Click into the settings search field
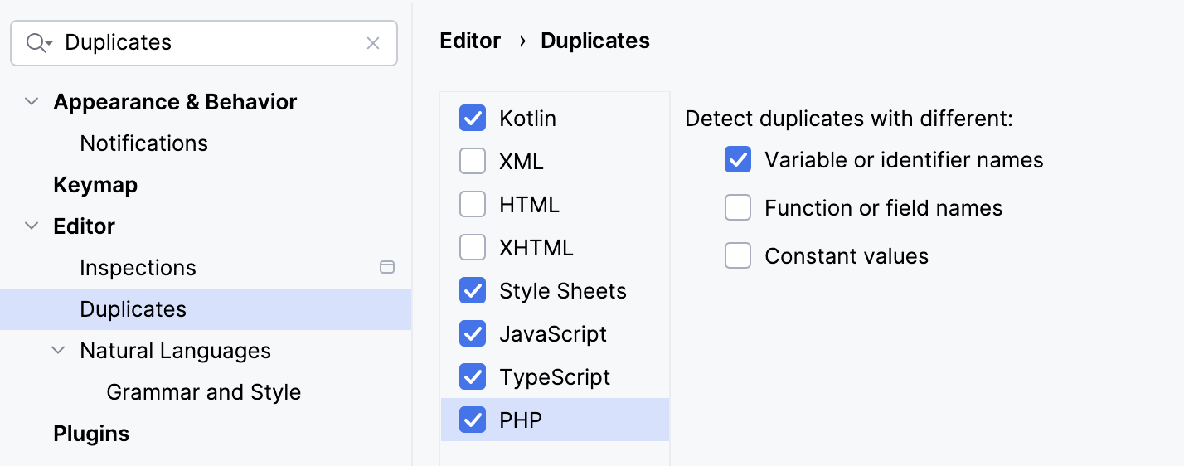The height and width of the screenshot is (466, 1184). click(x=207, y=43)
